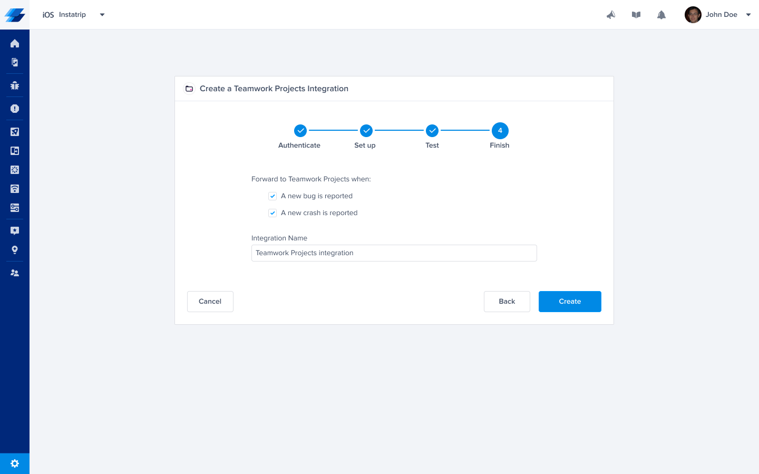Click 'A new crash is reported' label
759x474 pixels.
tap(319, 213)
